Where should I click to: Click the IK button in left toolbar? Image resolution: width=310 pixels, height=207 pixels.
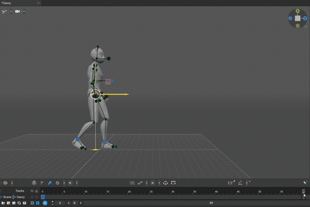point(70,183)
